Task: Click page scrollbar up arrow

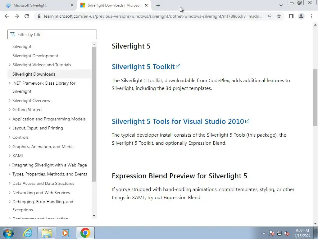Action: [316, 25]
